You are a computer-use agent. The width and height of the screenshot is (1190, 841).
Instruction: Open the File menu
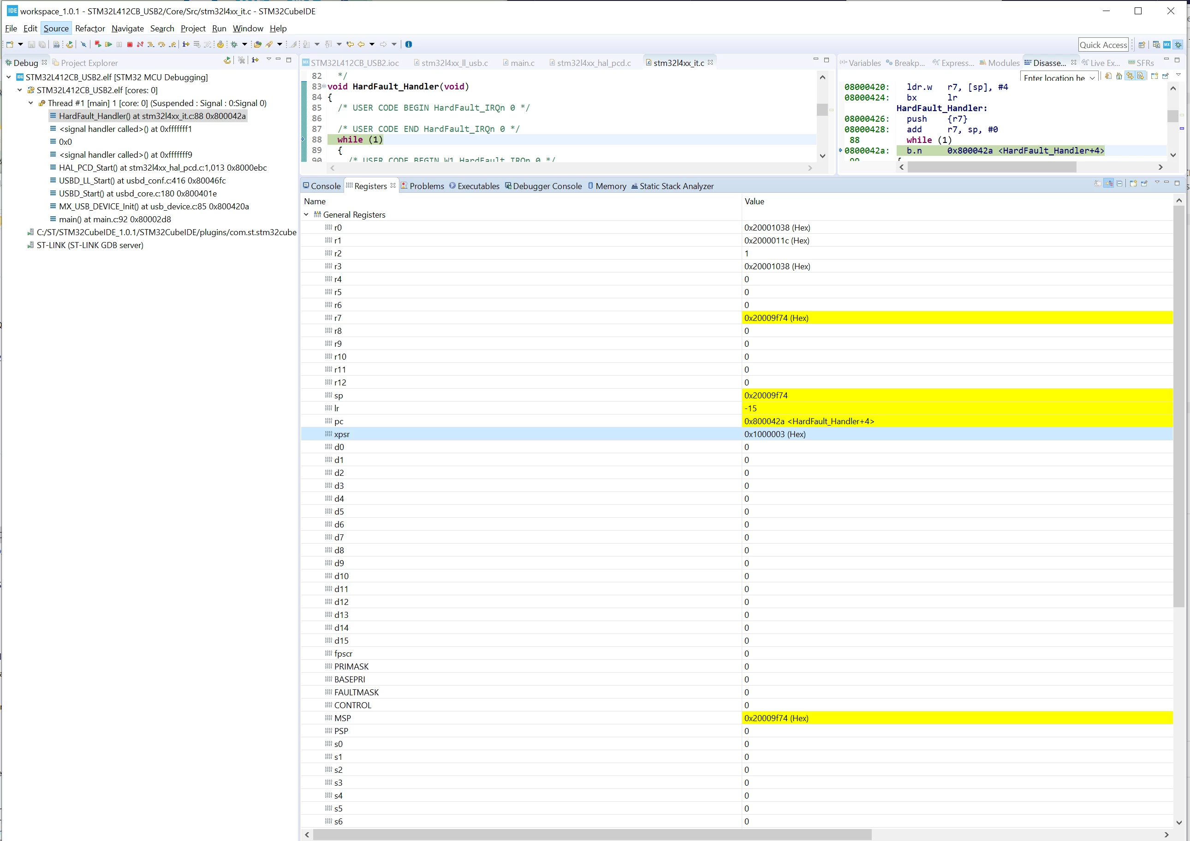point(11,29)
